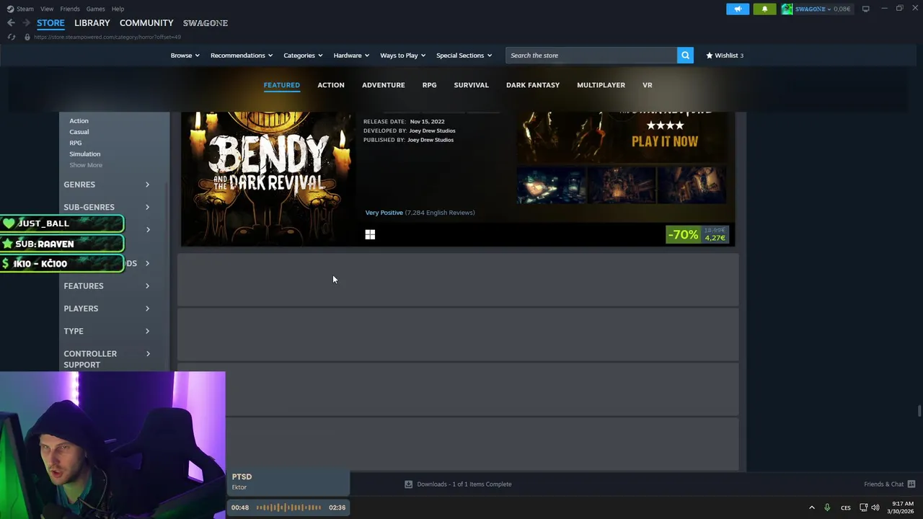Open the Special Sections dropdown
The image size is (923, 519).
coord(464,56)
